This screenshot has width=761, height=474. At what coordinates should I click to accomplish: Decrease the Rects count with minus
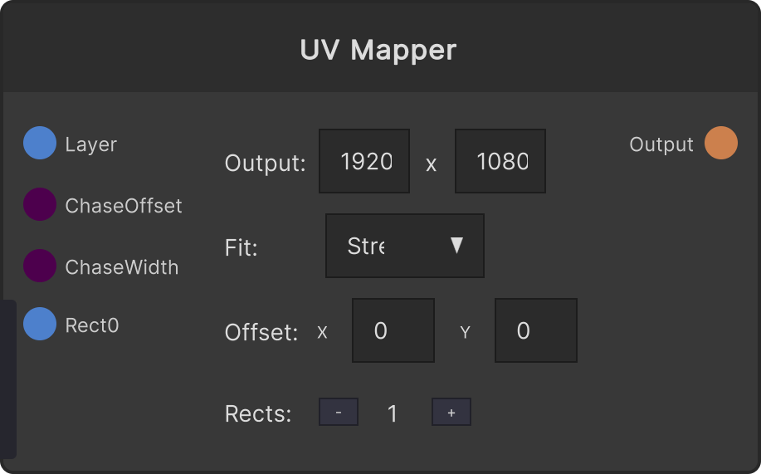[339, 412]
